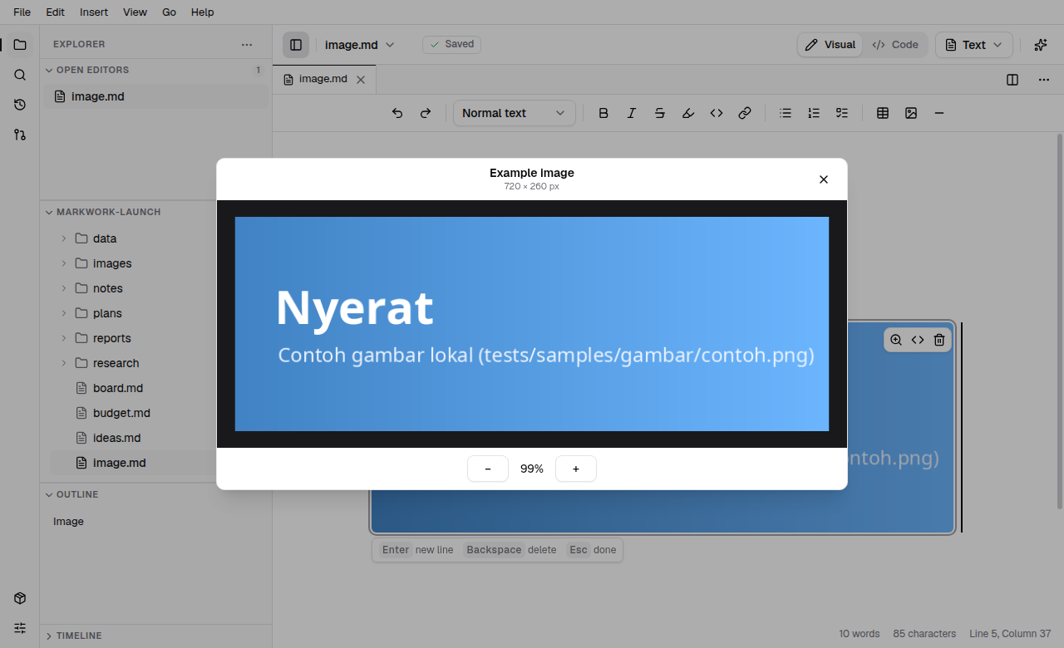
Task: Open the Normal text style dropdown
Action: click(515, 113)
